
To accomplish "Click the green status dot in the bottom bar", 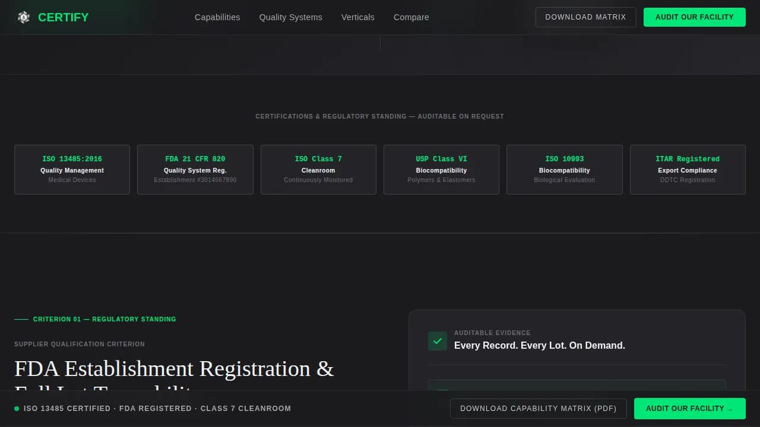I will click(x=15, y=408).
